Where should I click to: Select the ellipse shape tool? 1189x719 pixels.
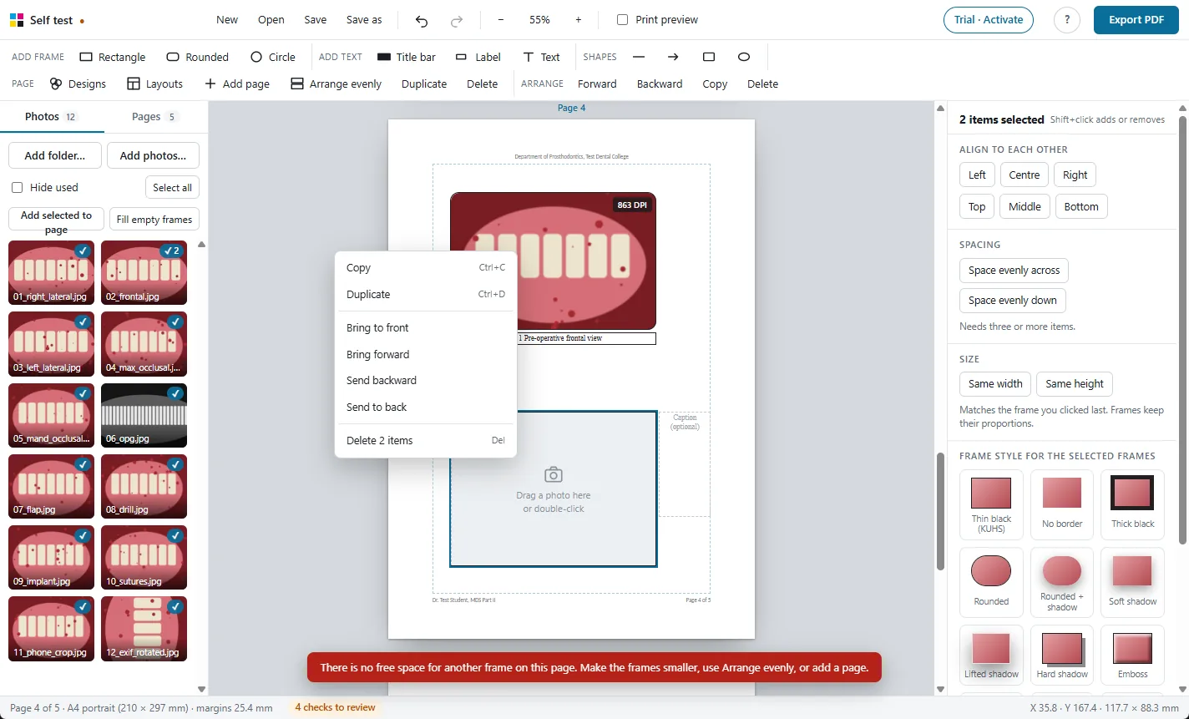coord(744,57)
